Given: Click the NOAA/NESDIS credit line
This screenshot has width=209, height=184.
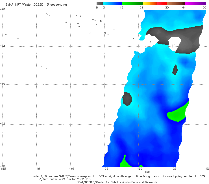Looking at the screenshot, I should point(117,182).
